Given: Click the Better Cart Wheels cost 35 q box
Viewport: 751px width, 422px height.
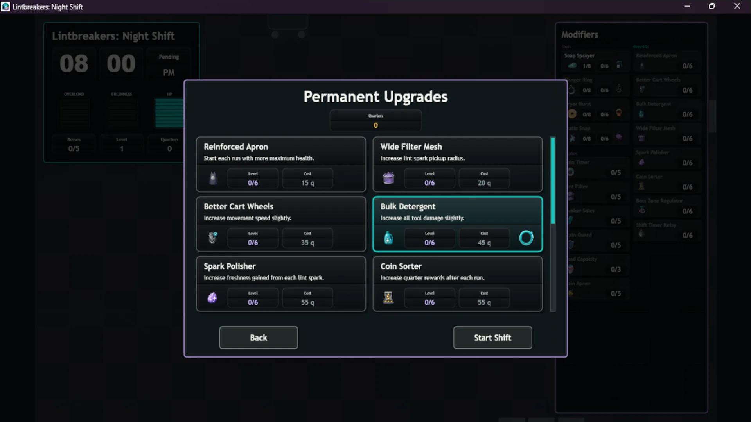Looking at the screenshot, I should click(x=307, y=238).
